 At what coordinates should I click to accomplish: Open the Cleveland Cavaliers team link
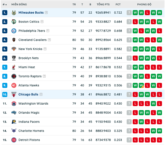[33, 40]
